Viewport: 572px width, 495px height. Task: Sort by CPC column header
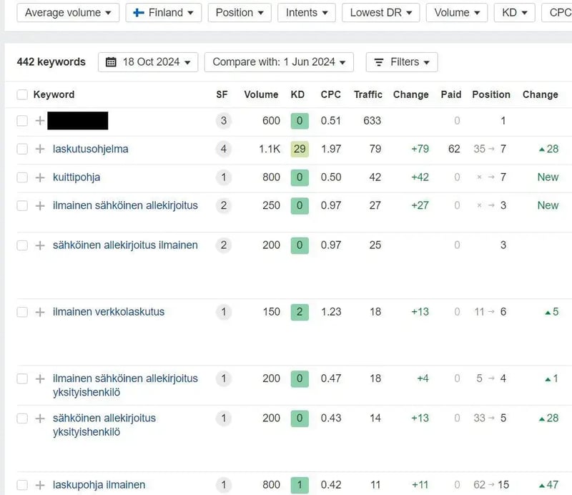point(331,94)
